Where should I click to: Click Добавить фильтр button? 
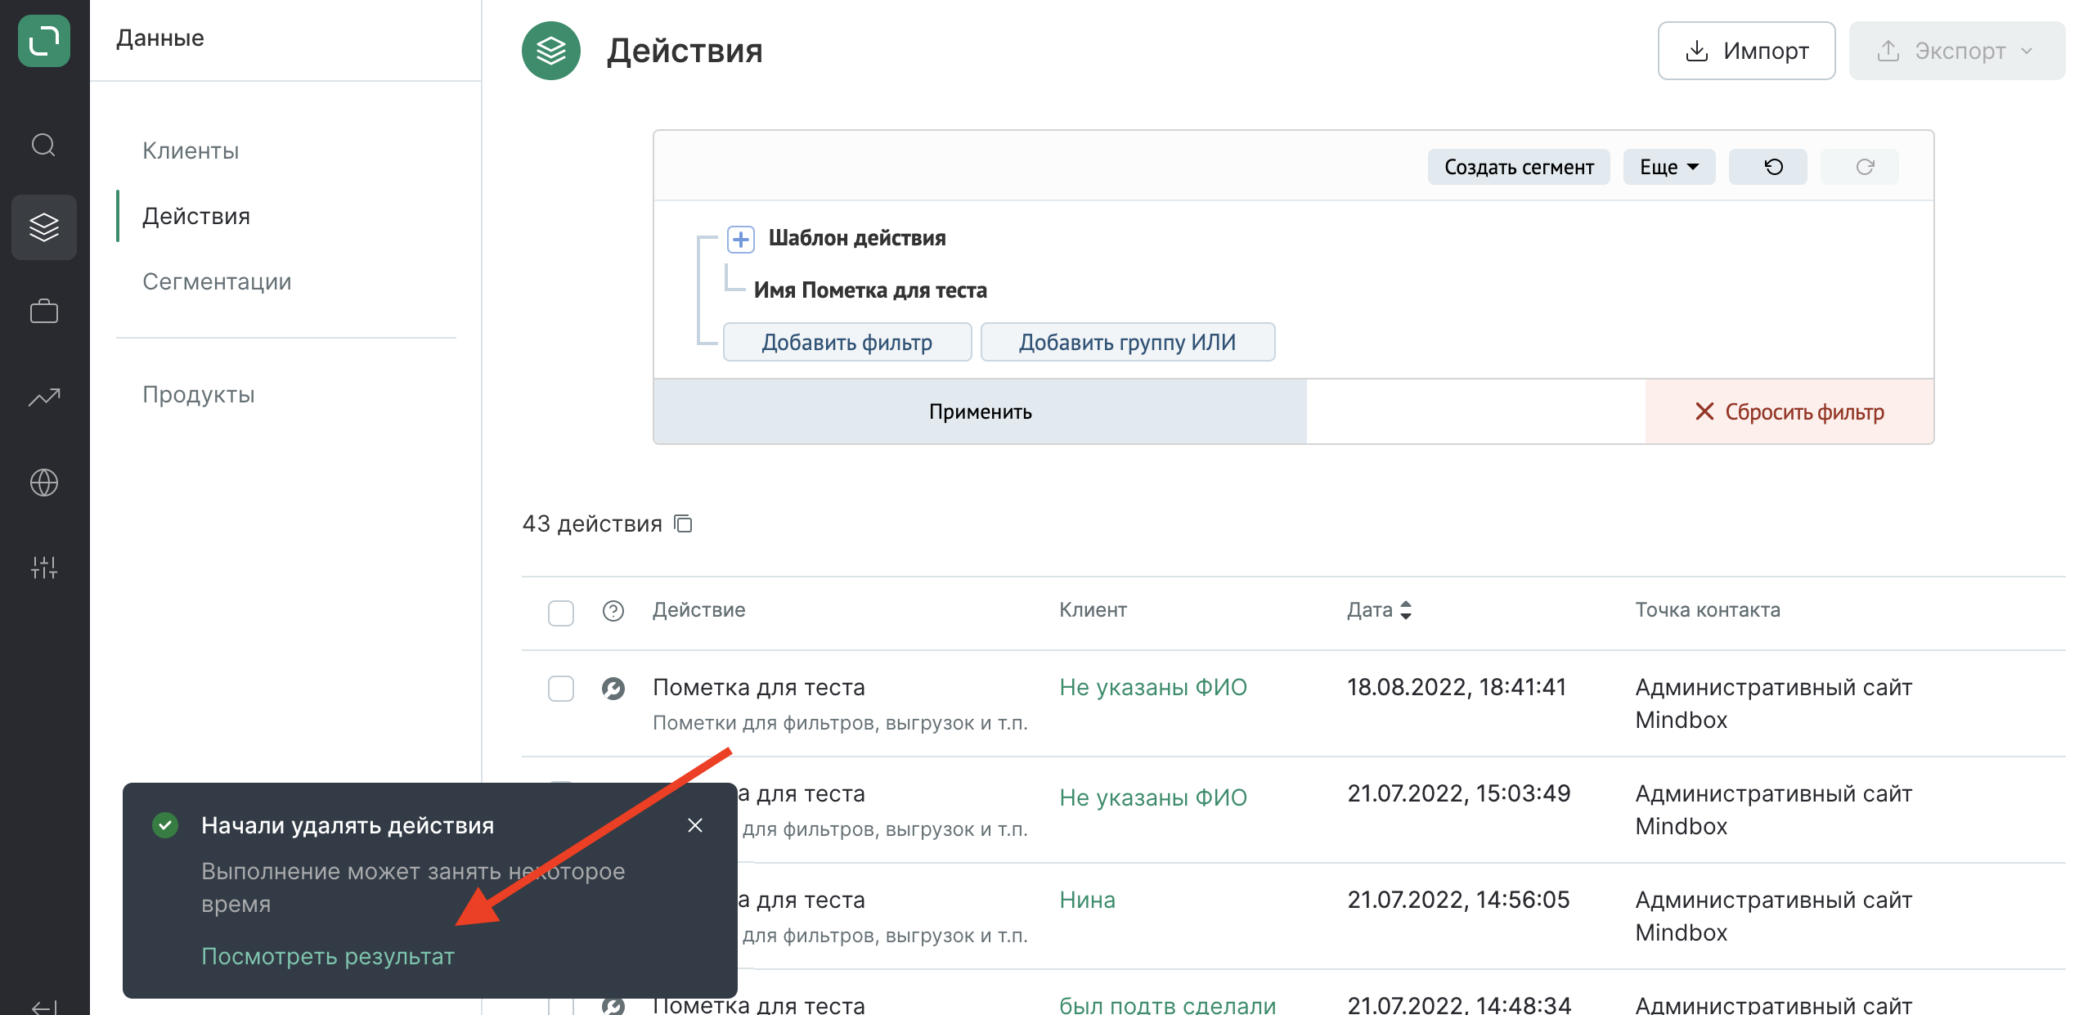pyautogui.click(x=847, y=342)
